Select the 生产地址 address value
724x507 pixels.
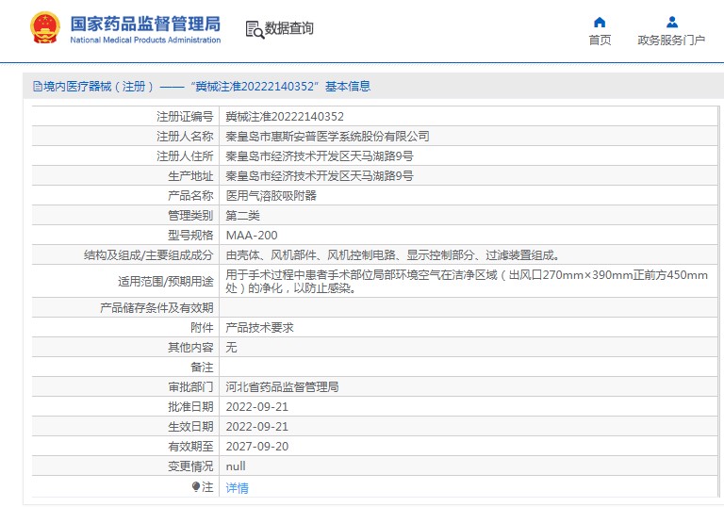(319, 176)
